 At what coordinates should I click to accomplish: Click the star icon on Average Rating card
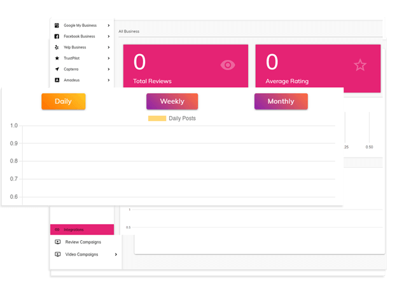[360, 65]
